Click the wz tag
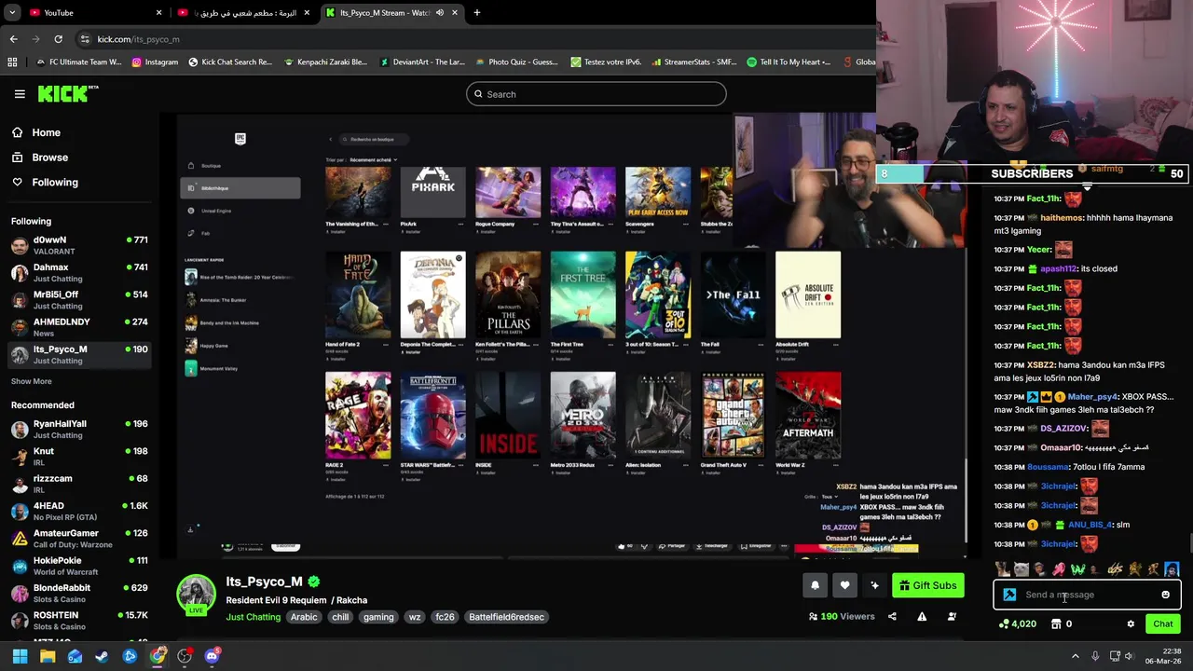Image resolution: width=1193 pixels, height=671 pixels. (415, 617)
